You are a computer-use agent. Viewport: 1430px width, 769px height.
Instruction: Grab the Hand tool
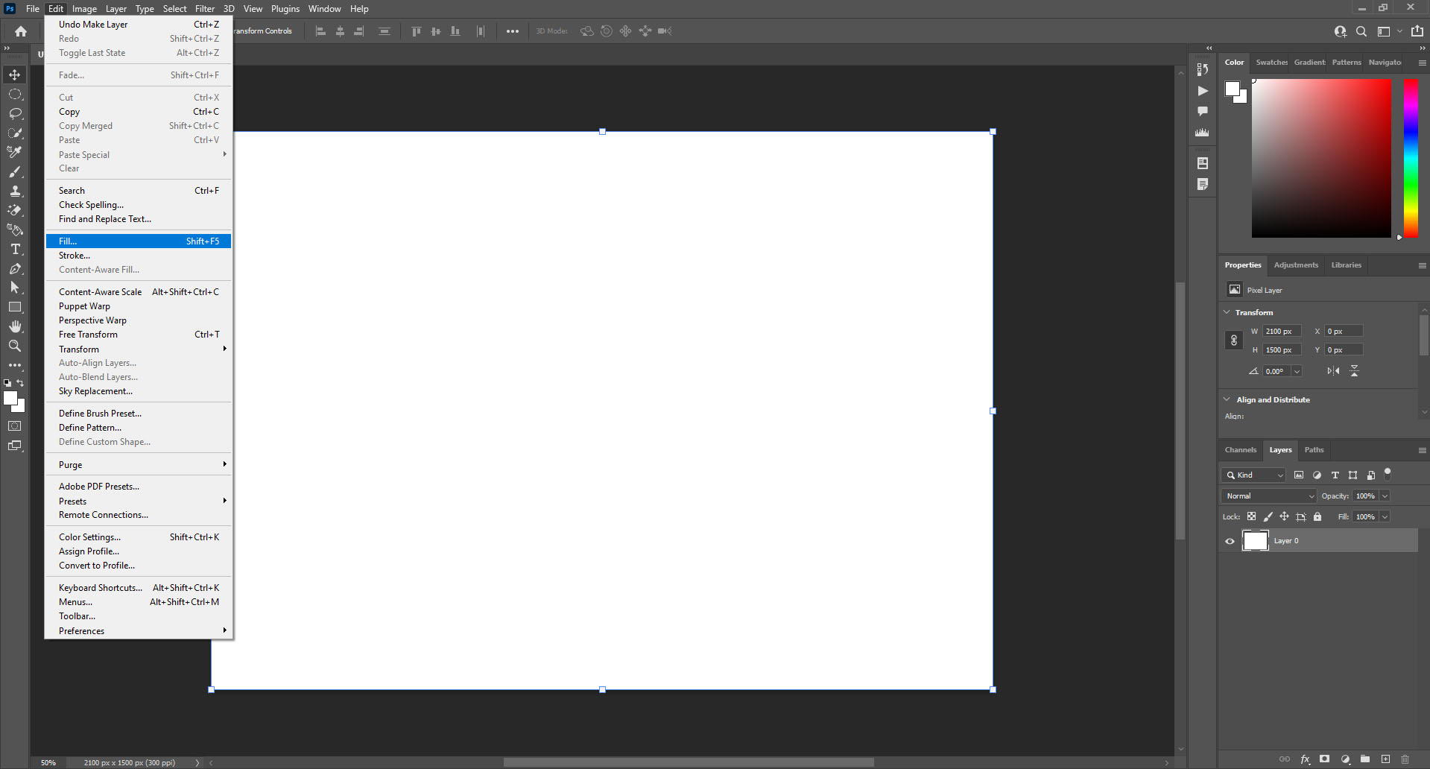click(x=15, y=326)
